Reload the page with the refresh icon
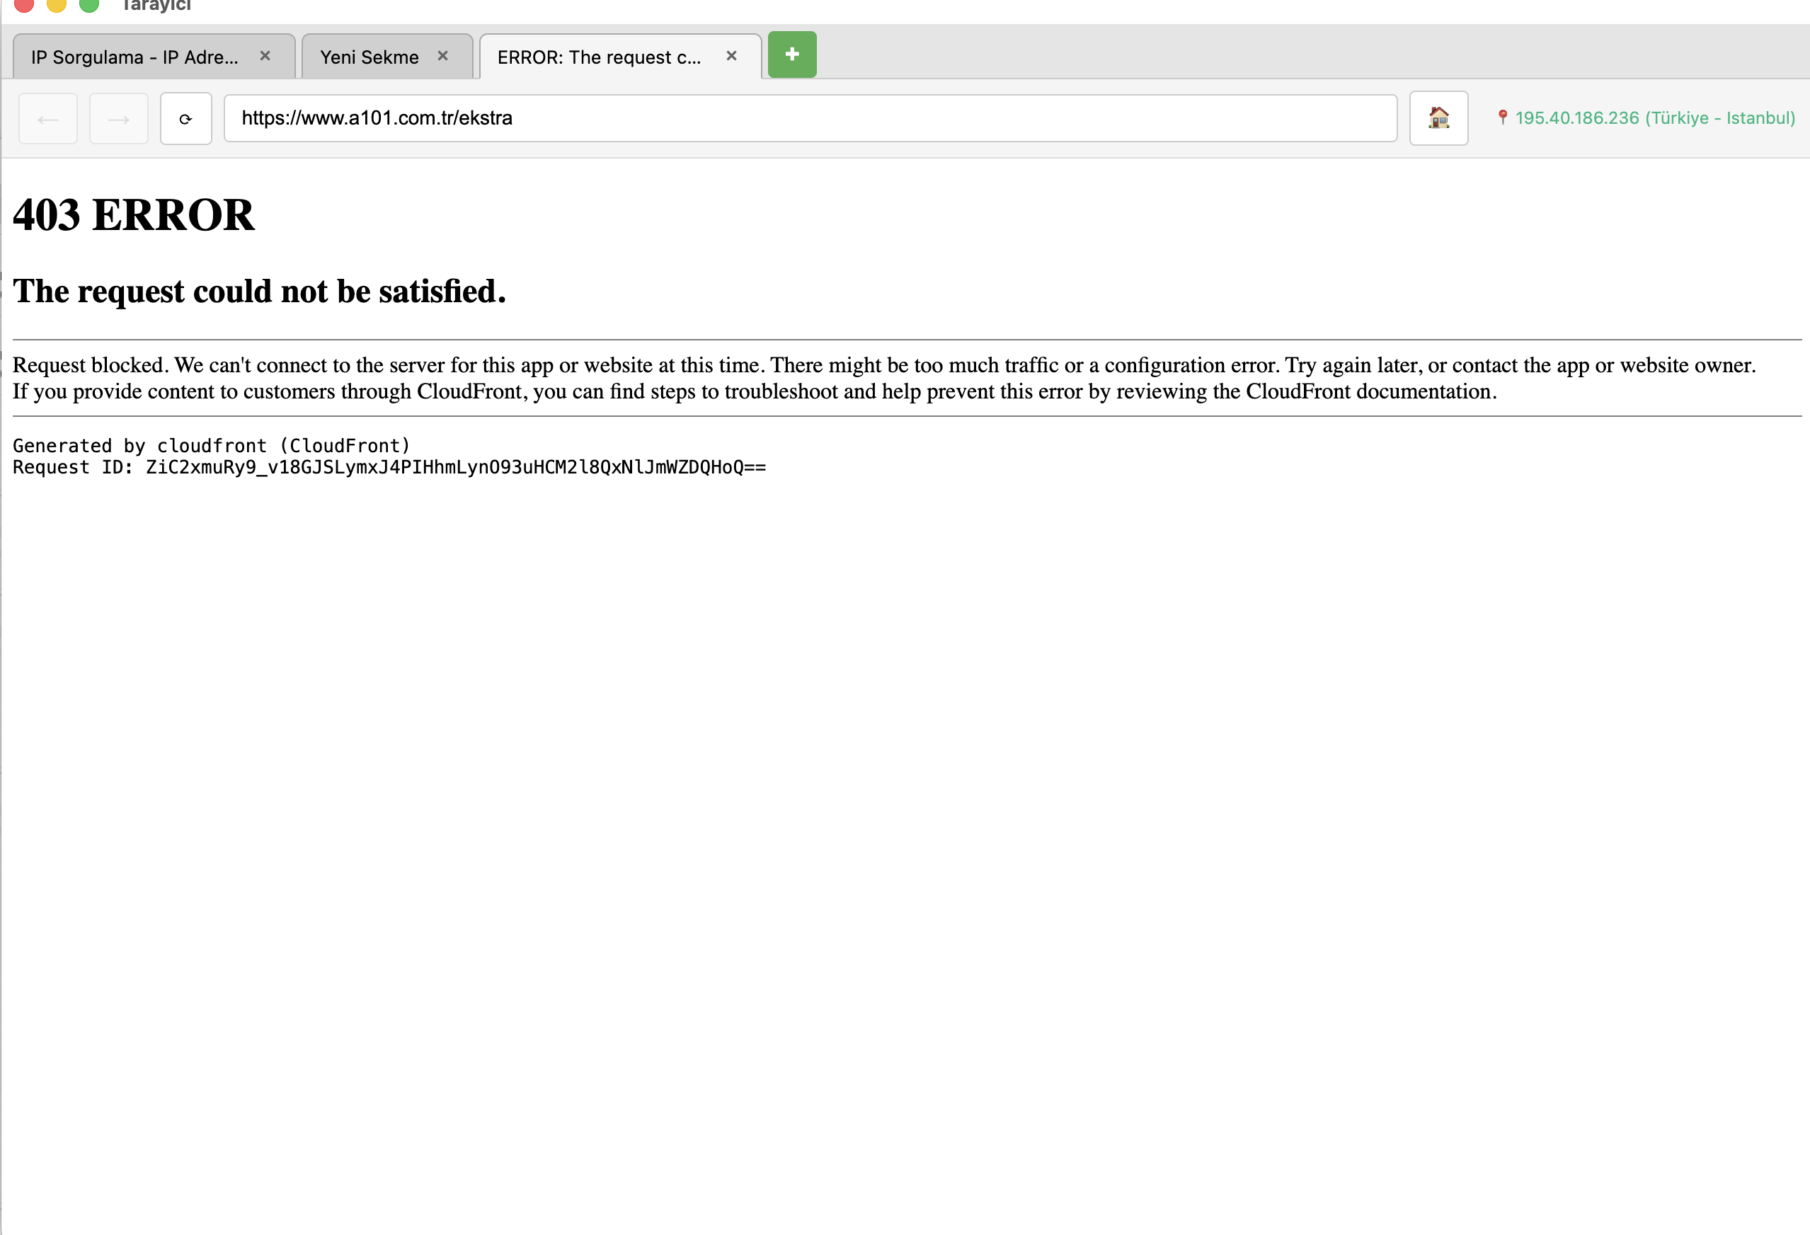 point(186,118)
